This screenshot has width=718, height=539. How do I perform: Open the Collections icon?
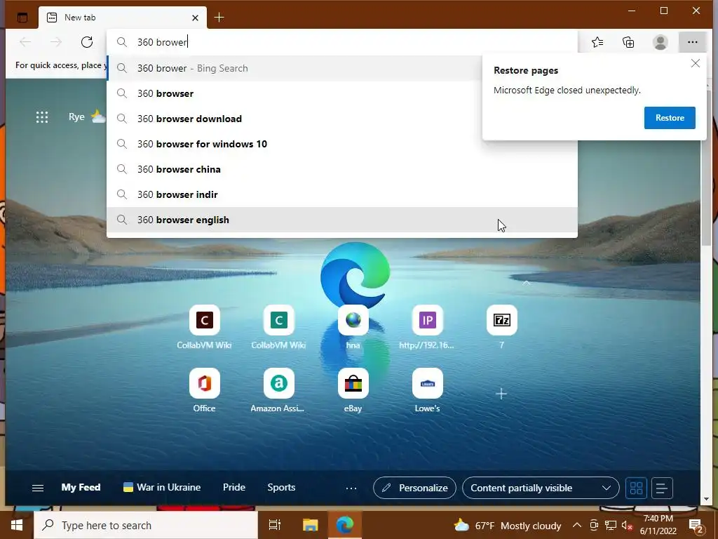coord(628,42)
